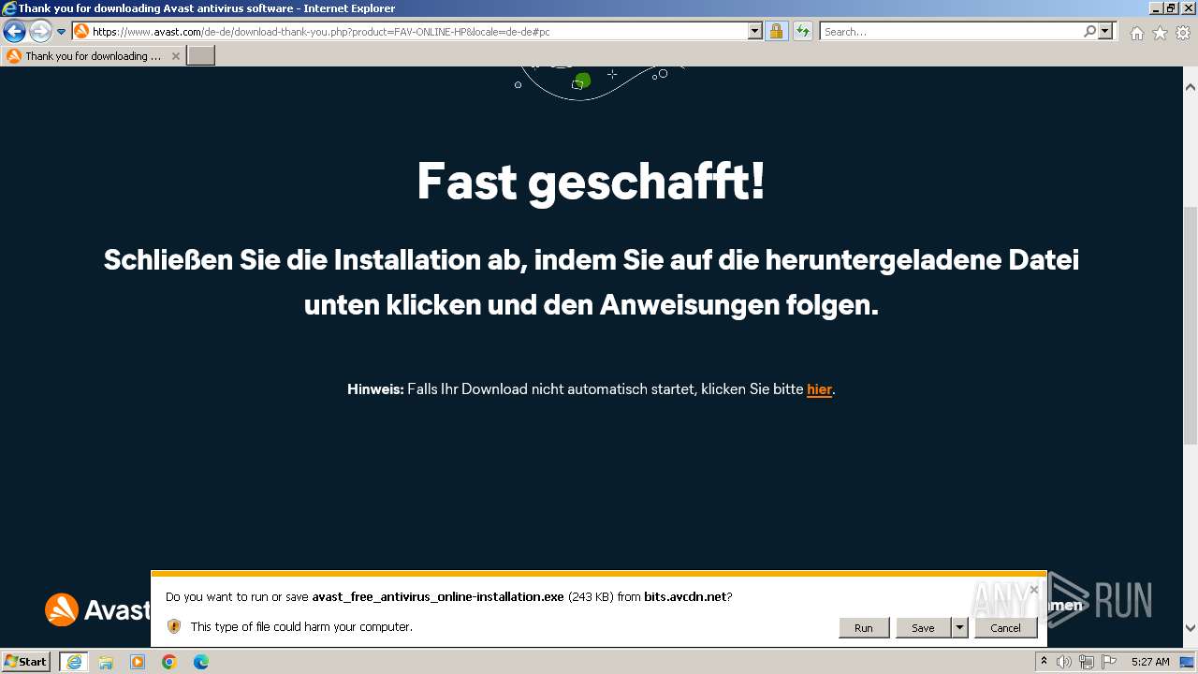Screen dimensions: 1198x674
Task: Launch Microsoft Edge from the taskbar
Action: [x=201, y=662]
